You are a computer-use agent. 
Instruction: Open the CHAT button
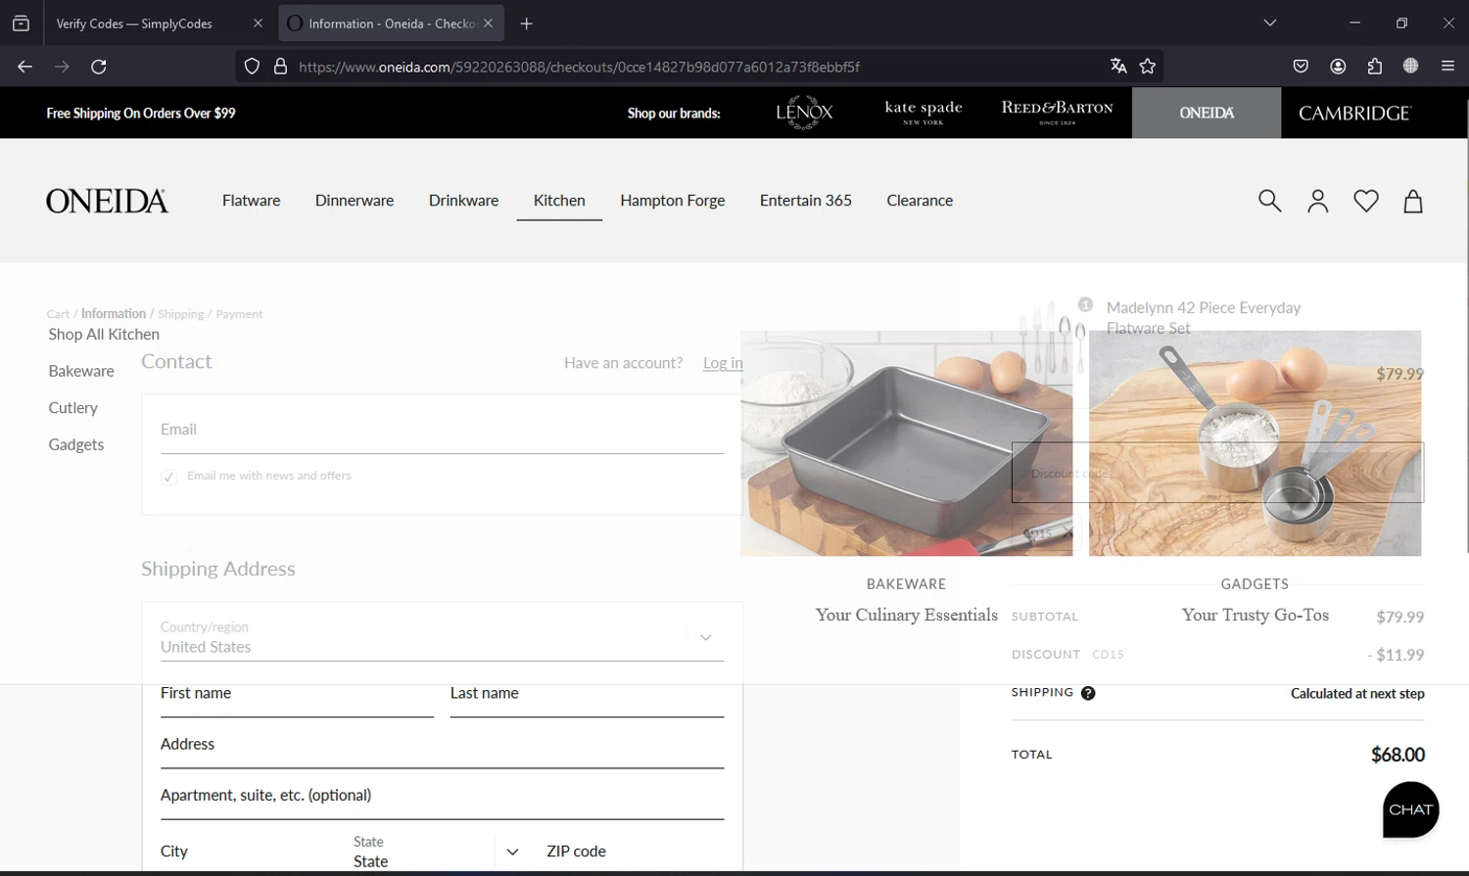[1410, 809]
